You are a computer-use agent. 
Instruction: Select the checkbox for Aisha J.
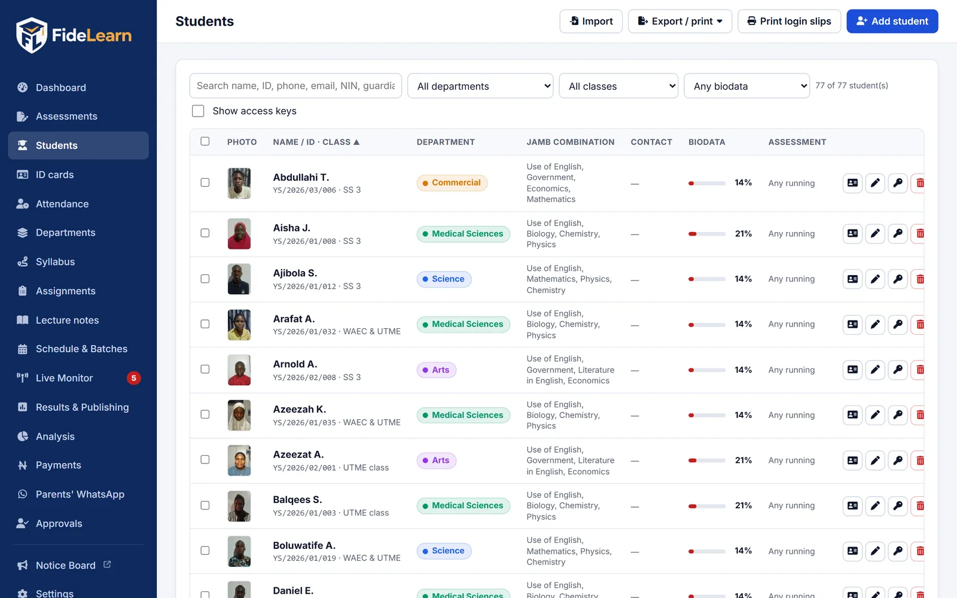pyautogui.click(x=205, y=233)
